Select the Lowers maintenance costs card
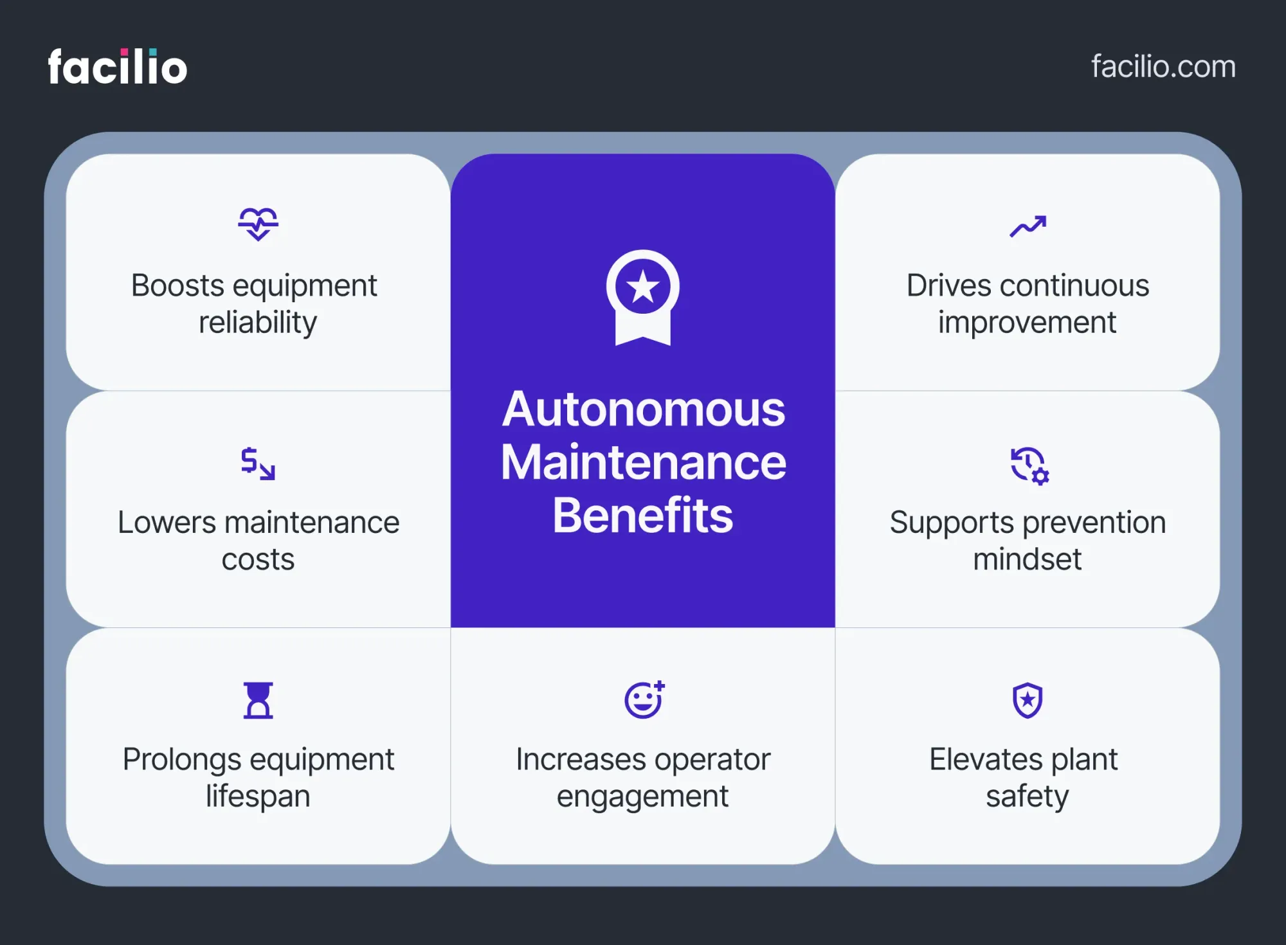Screen dimensions: 1286x945 (x=258, y=508)
